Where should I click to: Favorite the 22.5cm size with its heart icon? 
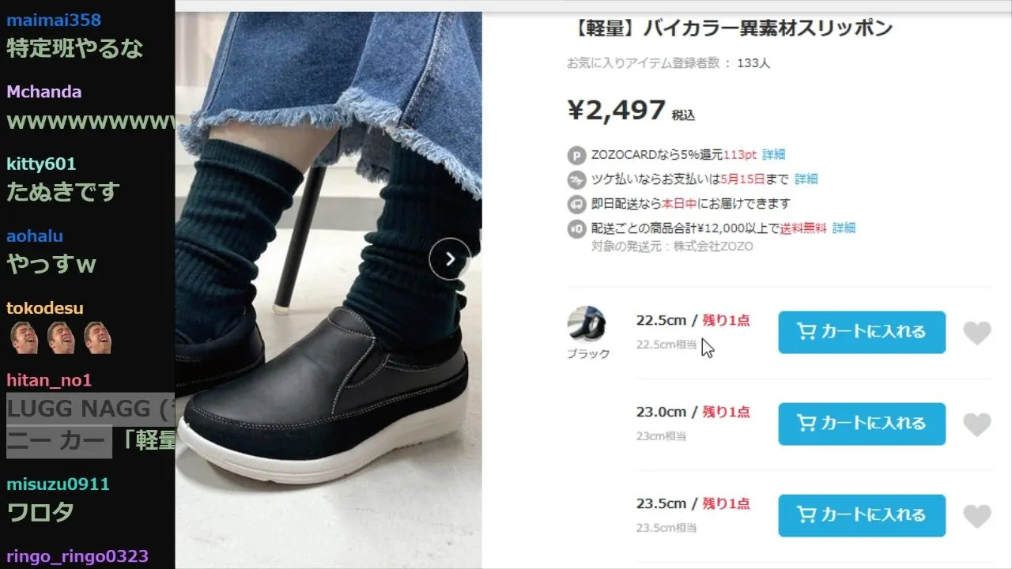[977, 333]
